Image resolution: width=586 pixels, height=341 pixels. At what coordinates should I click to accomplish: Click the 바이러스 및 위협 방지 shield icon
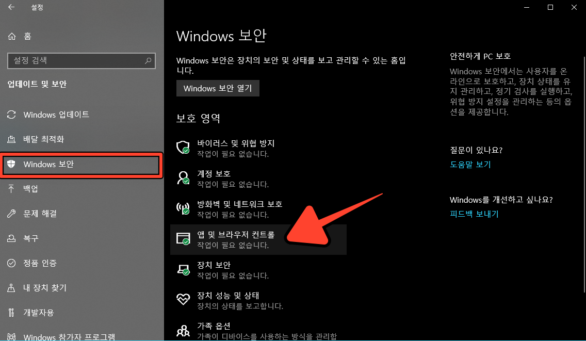(x=183, y=148)
